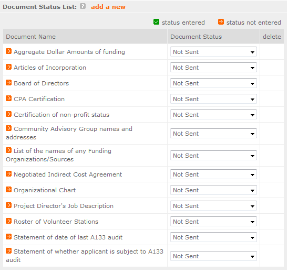
Task: Click the CPA Certification arrow icon
Action: (8, 98)
